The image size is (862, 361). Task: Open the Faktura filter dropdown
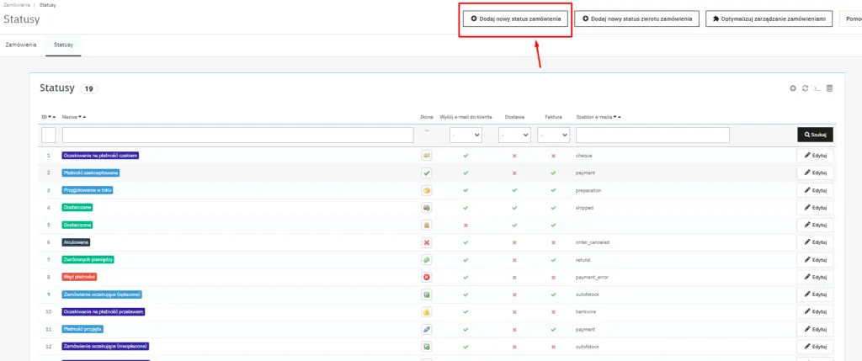click(553, 135)
